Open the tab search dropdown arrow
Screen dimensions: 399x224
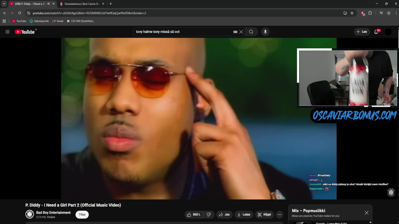tap(4, 4)
